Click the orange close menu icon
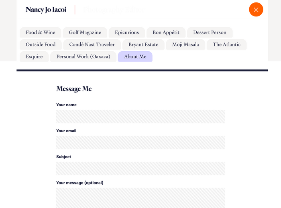Image resolution: width=281 pixels, height=208 pixels. (x=256, y=10)
